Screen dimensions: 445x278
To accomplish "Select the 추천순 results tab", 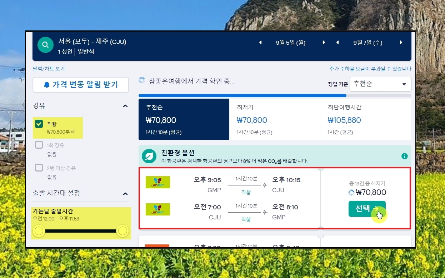I will pos(184,119).
